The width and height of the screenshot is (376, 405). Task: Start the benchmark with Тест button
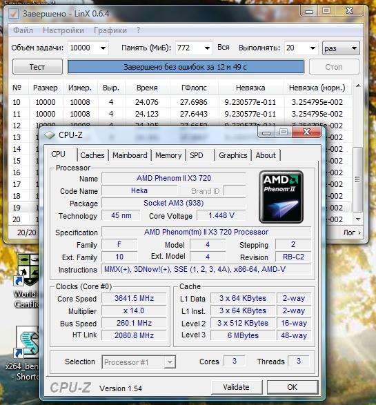point(37,67)
